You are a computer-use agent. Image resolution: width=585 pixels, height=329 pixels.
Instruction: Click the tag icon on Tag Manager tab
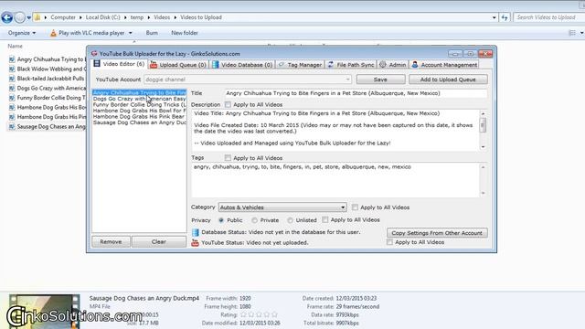tap(282, 65)
